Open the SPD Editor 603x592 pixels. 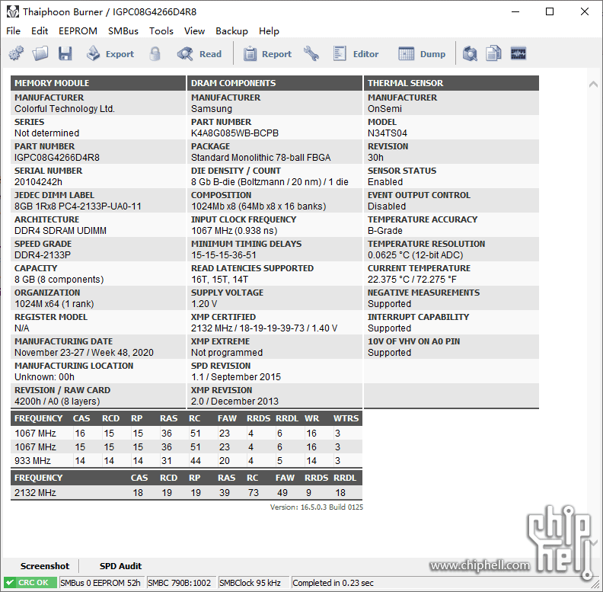[356, 54]
